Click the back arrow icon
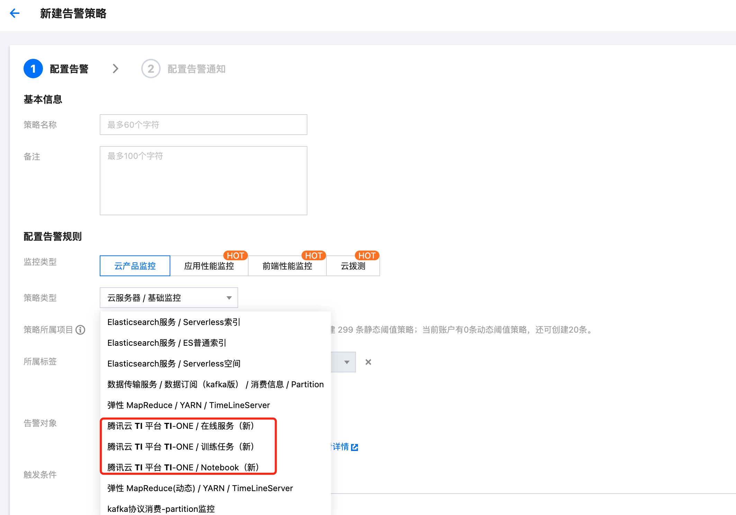The image size is (736, 515). click(15, 13)
